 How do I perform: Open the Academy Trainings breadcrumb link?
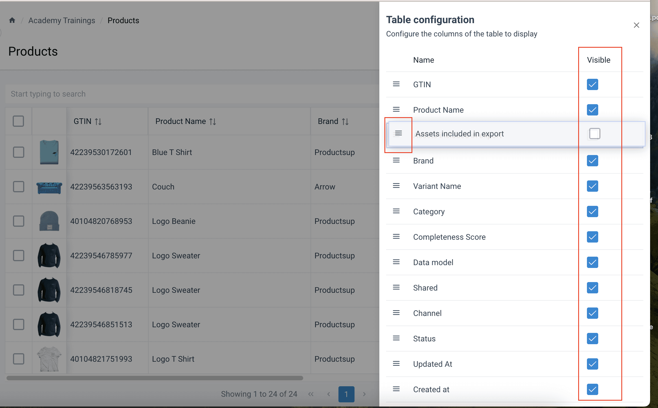[62, 20]
